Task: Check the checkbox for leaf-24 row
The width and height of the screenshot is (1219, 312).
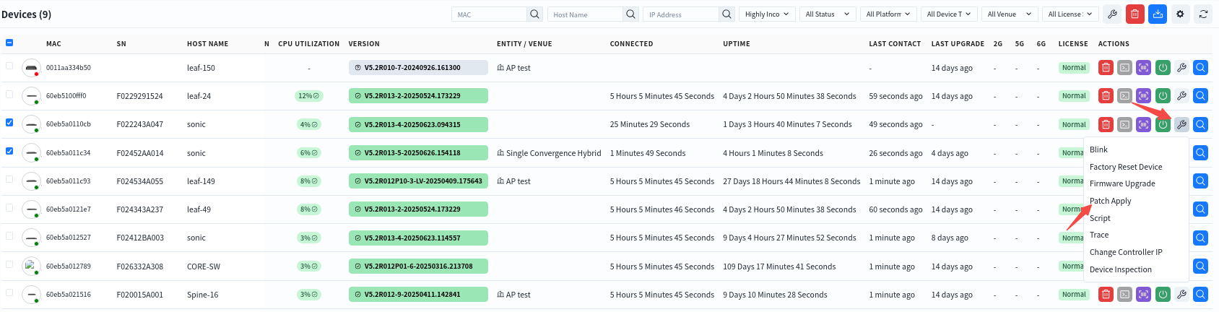Action: (9, 95)
